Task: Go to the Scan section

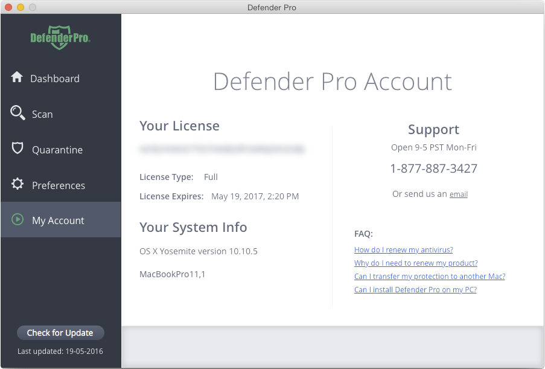Action: point(61,114)
